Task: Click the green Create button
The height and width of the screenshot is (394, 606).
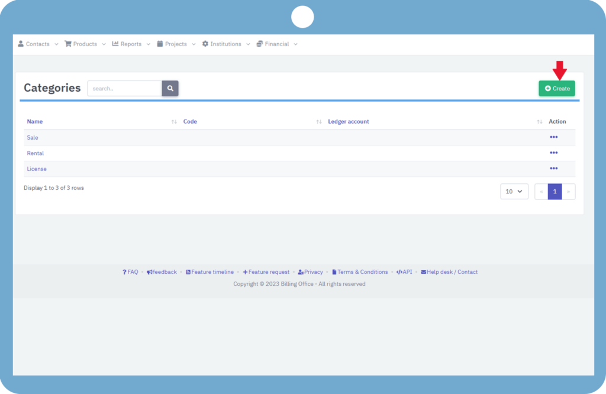Action: tap(557, 89)
